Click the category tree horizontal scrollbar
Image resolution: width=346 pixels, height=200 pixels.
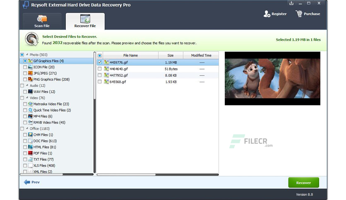tap(57, 174)
